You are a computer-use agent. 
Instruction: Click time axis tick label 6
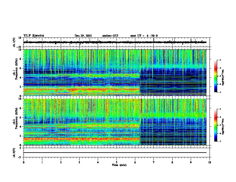[135, 162]
